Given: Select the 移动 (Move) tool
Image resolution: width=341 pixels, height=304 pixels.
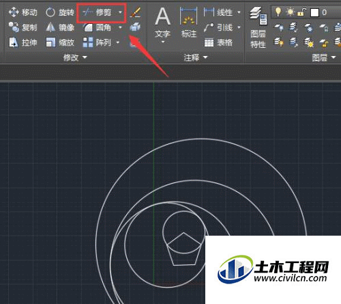Looking at the screenshot, I should [23, 12].
